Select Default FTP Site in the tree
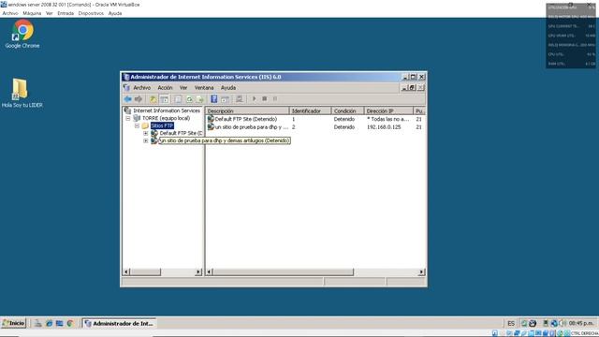Viewport: 599px width, 337px height. 181,133
